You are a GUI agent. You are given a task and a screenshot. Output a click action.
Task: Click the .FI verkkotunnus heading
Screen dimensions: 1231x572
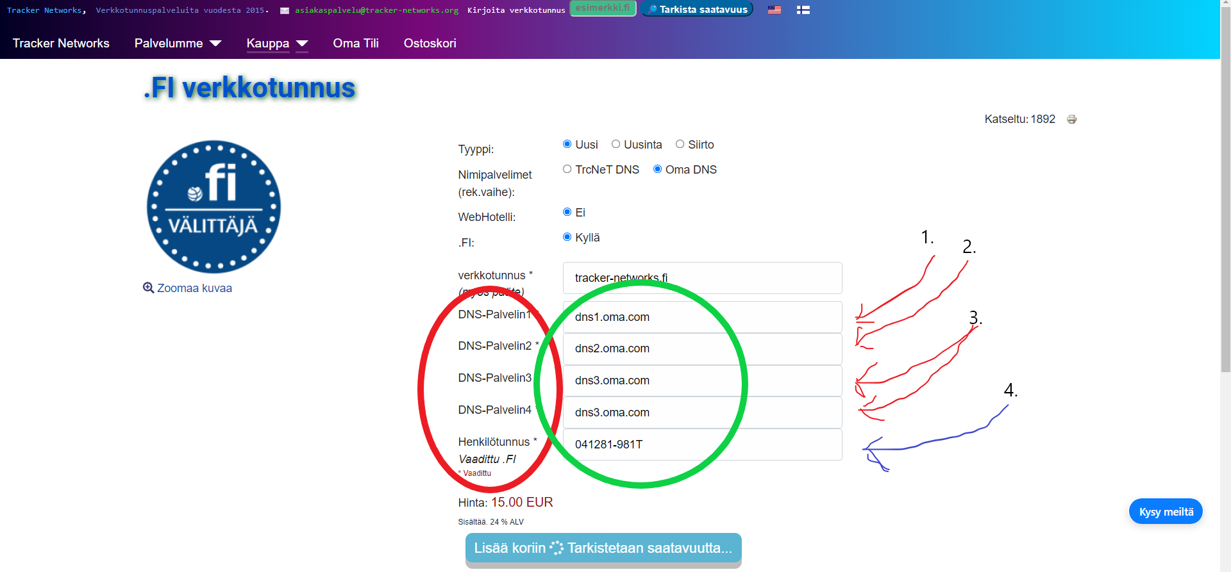249,88
